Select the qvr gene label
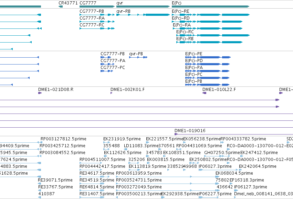The image size is (293, 199). coord(119,3)
